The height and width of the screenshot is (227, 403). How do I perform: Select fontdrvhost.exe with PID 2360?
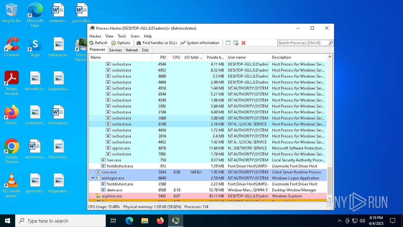pos(208,184)
